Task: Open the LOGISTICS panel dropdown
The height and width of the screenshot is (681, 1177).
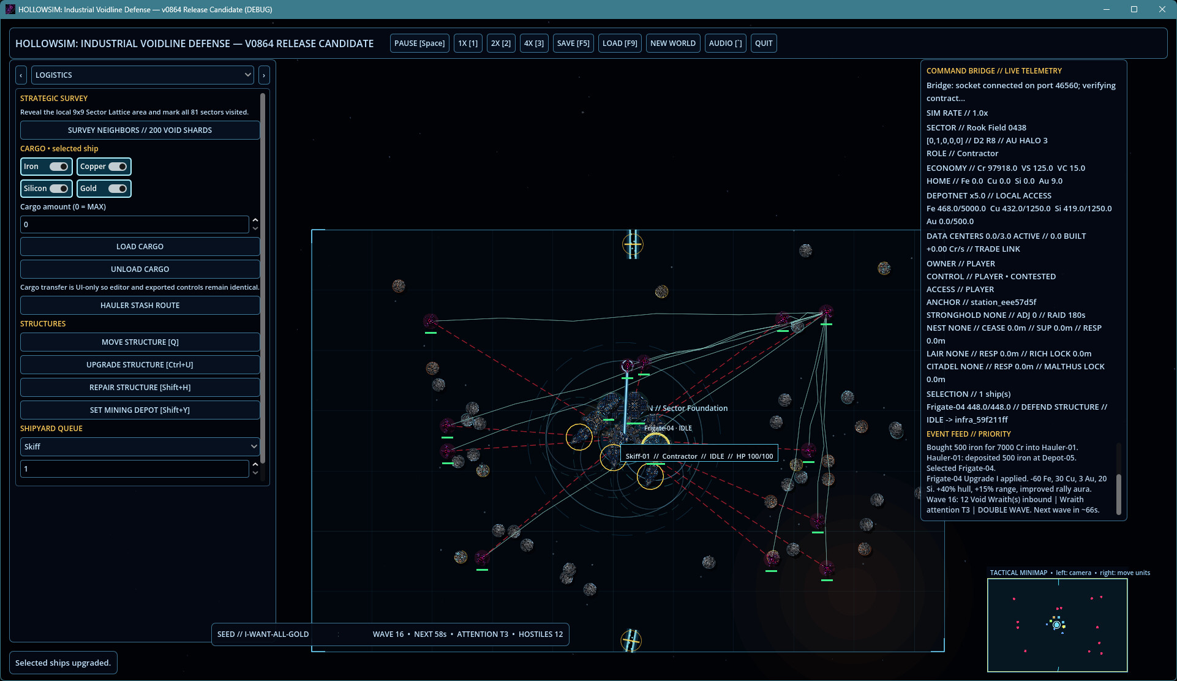Action: 143,75
